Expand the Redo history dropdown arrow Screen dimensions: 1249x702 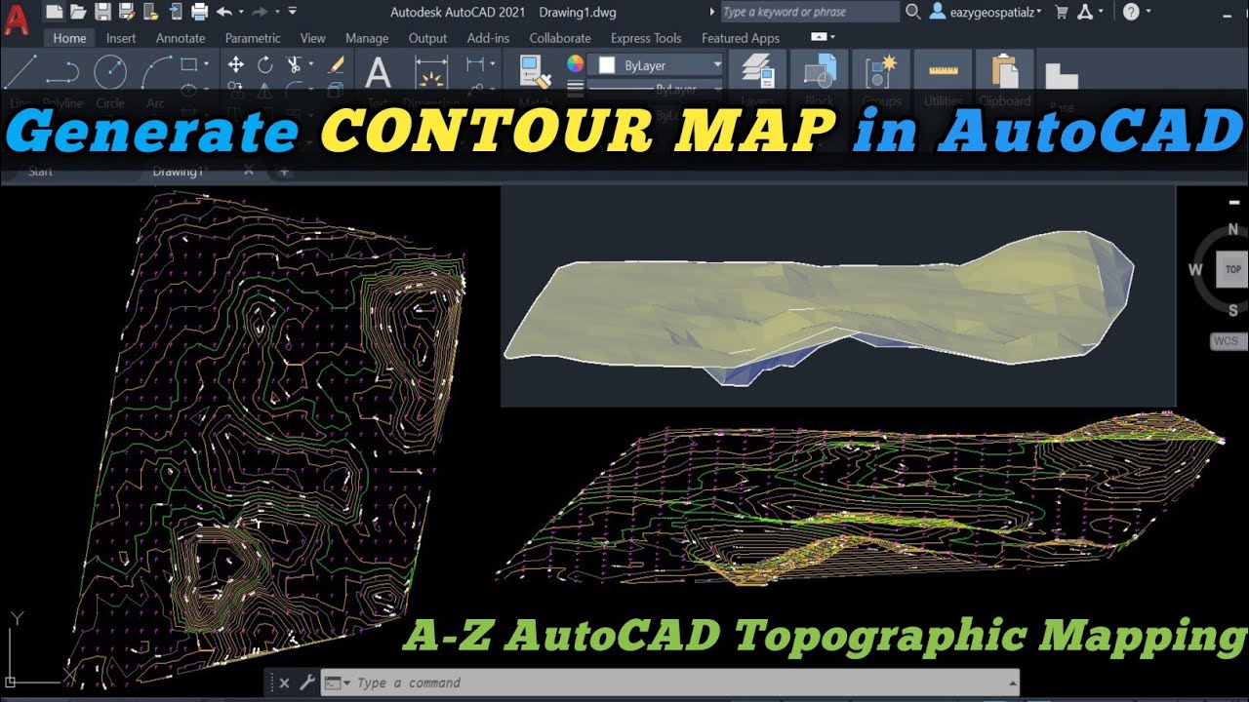(x=277, y=12)
